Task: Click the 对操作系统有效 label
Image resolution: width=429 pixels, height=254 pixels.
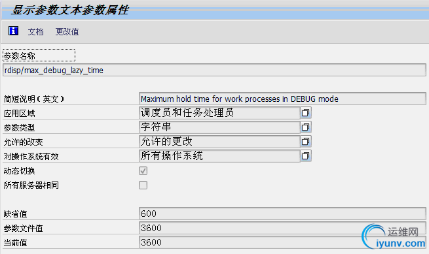Action: 31,156
